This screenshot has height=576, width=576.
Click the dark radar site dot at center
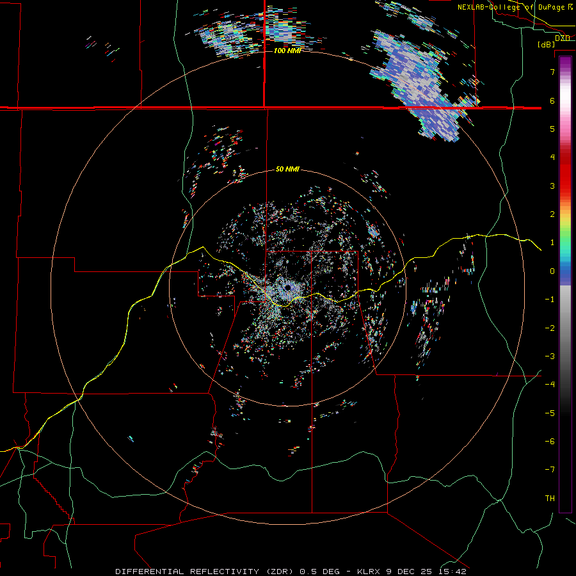(x=287, y=287)
